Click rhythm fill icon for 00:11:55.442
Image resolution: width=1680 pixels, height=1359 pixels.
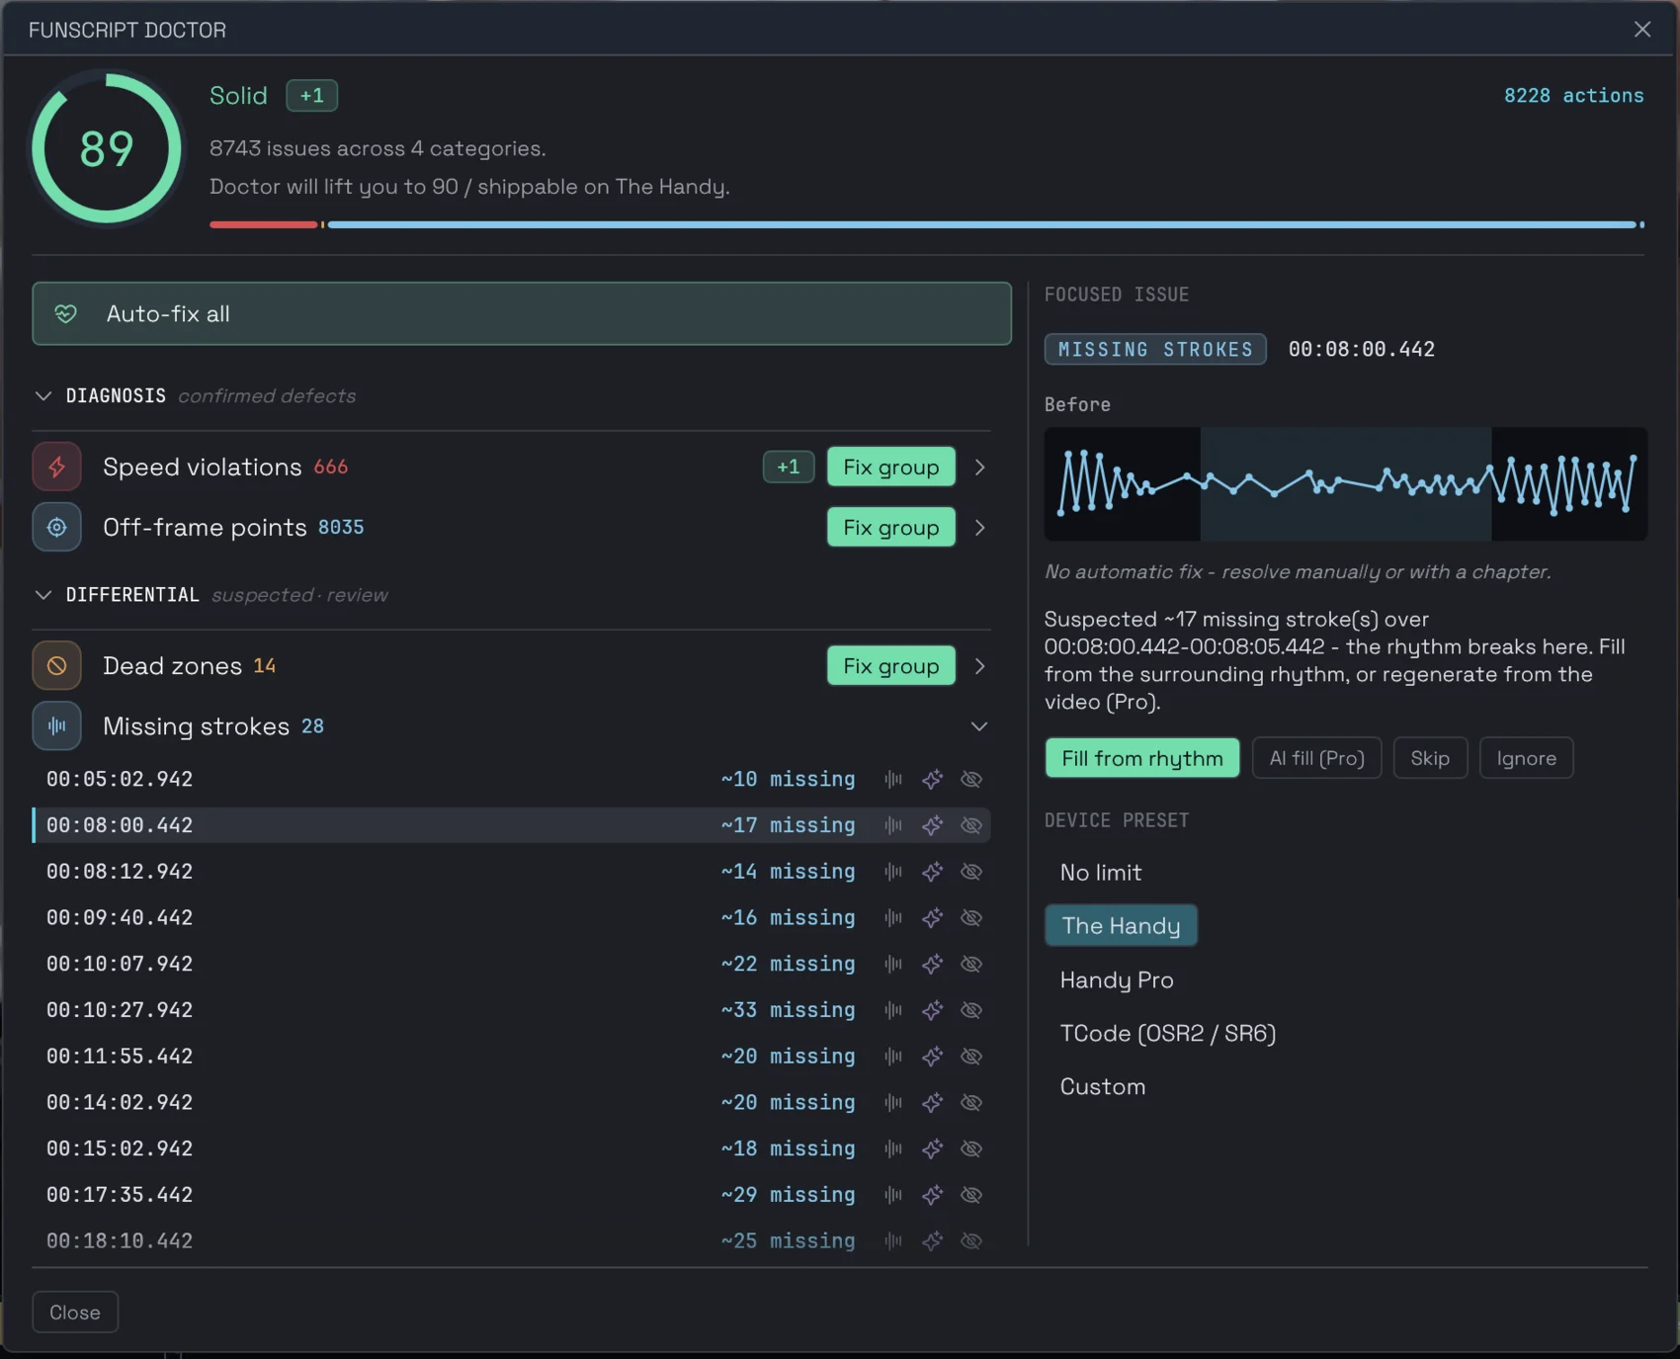pyautogui.click(x=893, y=1057)
